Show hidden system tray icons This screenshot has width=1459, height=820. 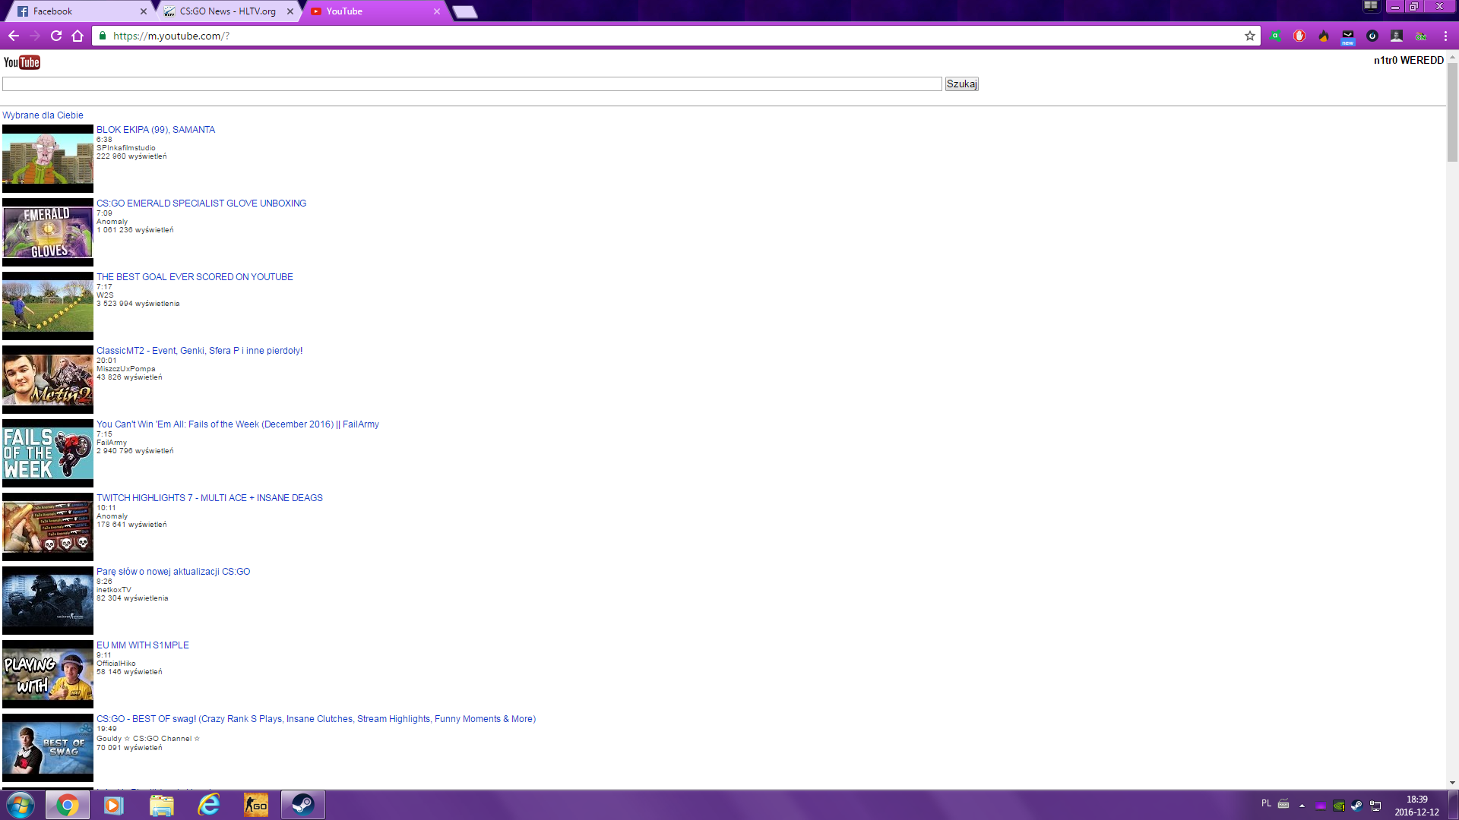(x=1302, y=806)
